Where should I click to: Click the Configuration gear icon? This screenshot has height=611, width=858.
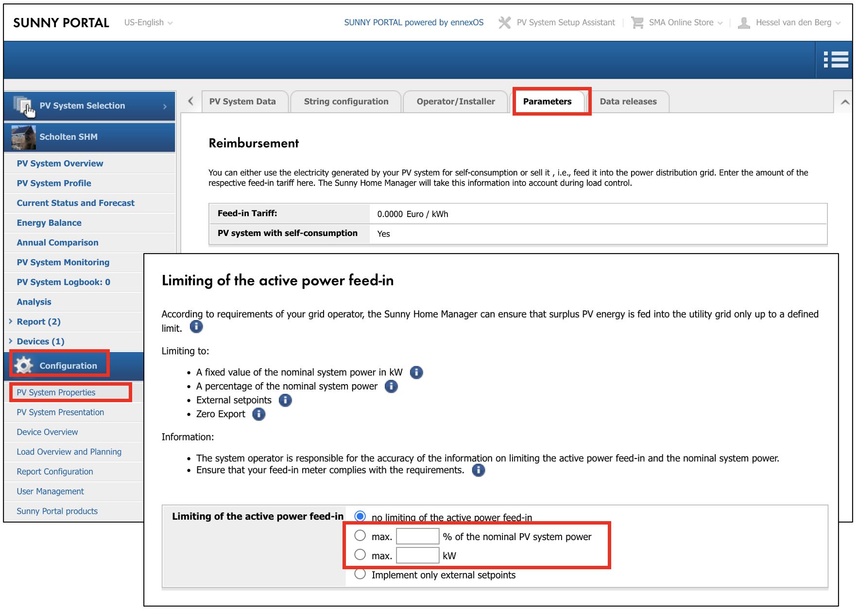[23, 365]
